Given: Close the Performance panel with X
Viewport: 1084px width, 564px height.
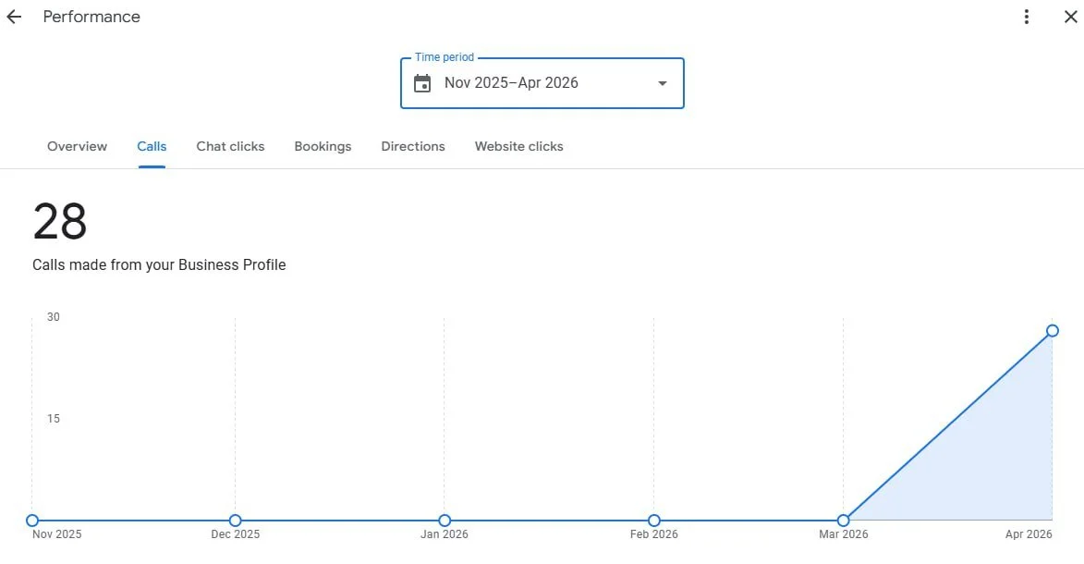Looking at the screenshot, I should coord(1070,17).
